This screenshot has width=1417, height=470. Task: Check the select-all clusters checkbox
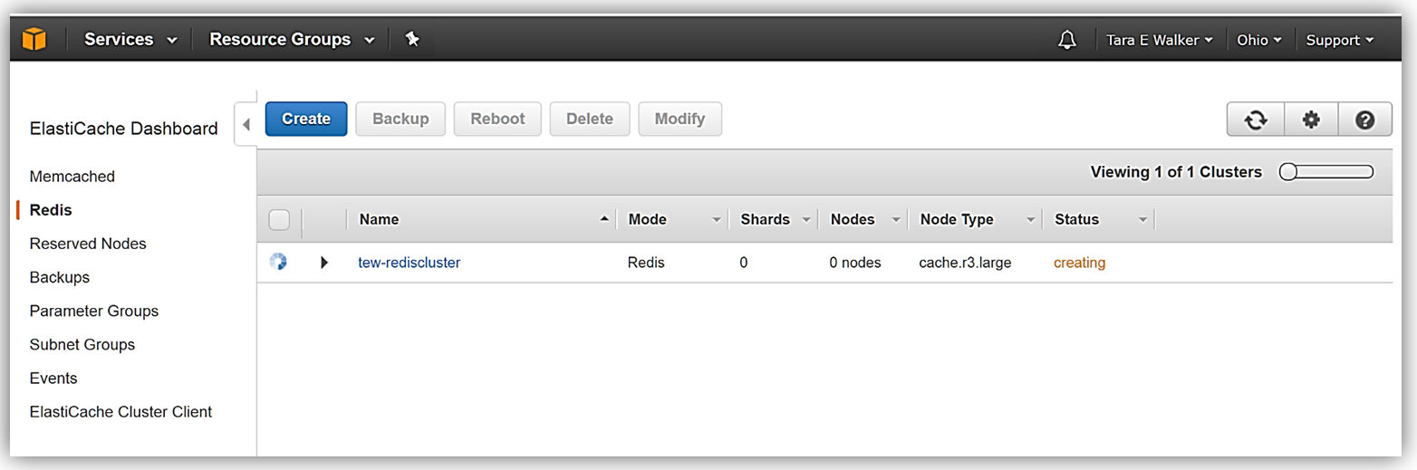click(x=279, y=220)
